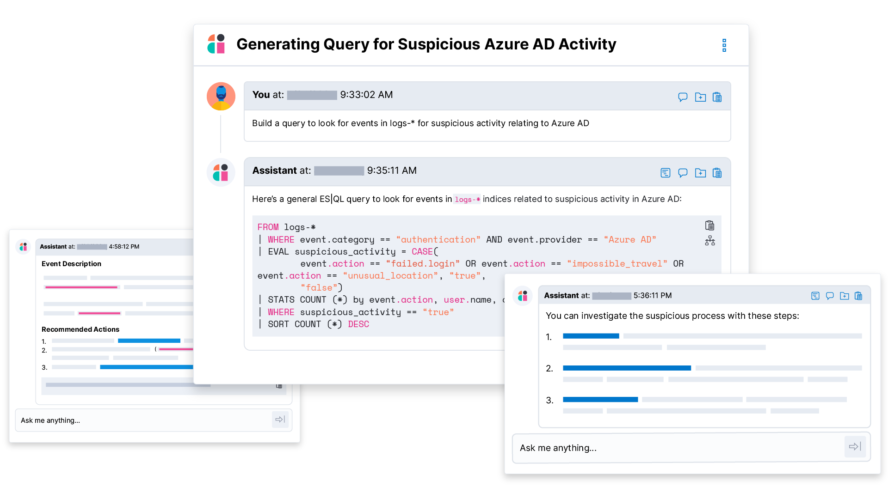888x499 pixels.
Task: Click the timeline/graph icon beside the code block
Action: [710, 241]
